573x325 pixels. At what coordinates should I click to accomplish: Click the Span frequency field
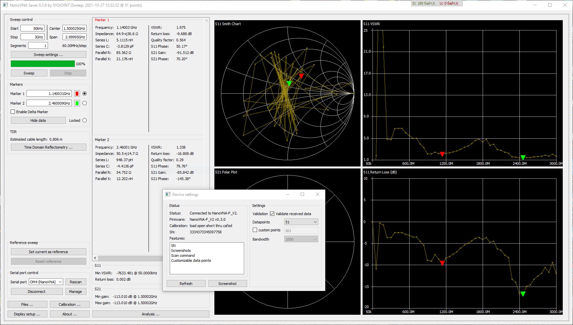pyautogui.click(x=74, y=37)
